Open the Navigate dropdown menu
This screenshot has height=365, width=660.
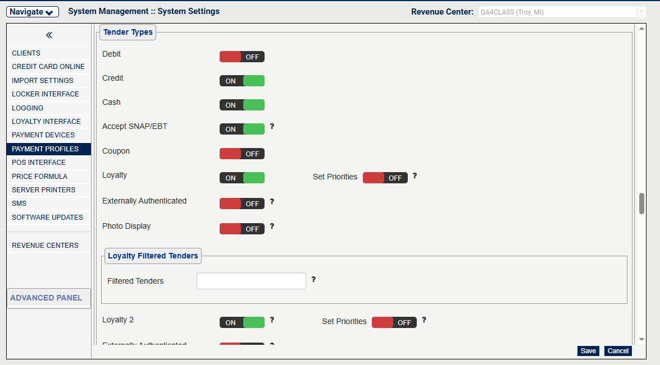pyautogui.click(x=33, y=12)
